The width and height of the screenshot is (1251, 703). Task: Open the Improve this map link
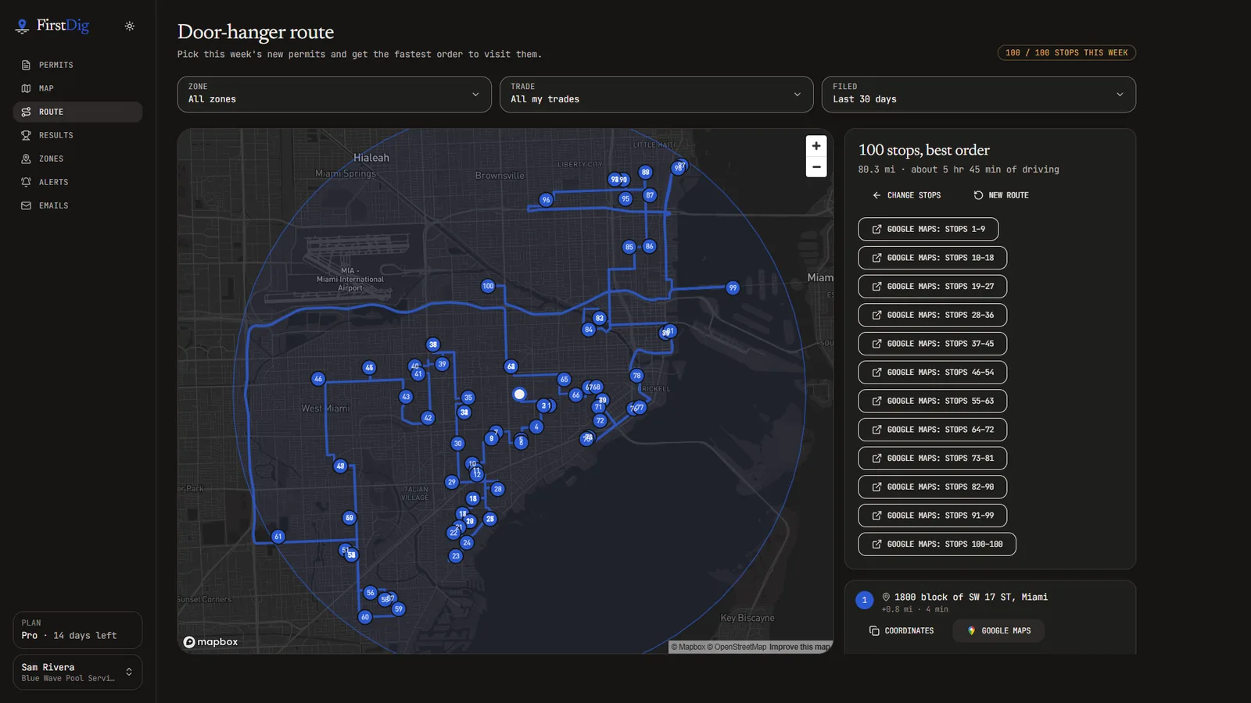799,647
